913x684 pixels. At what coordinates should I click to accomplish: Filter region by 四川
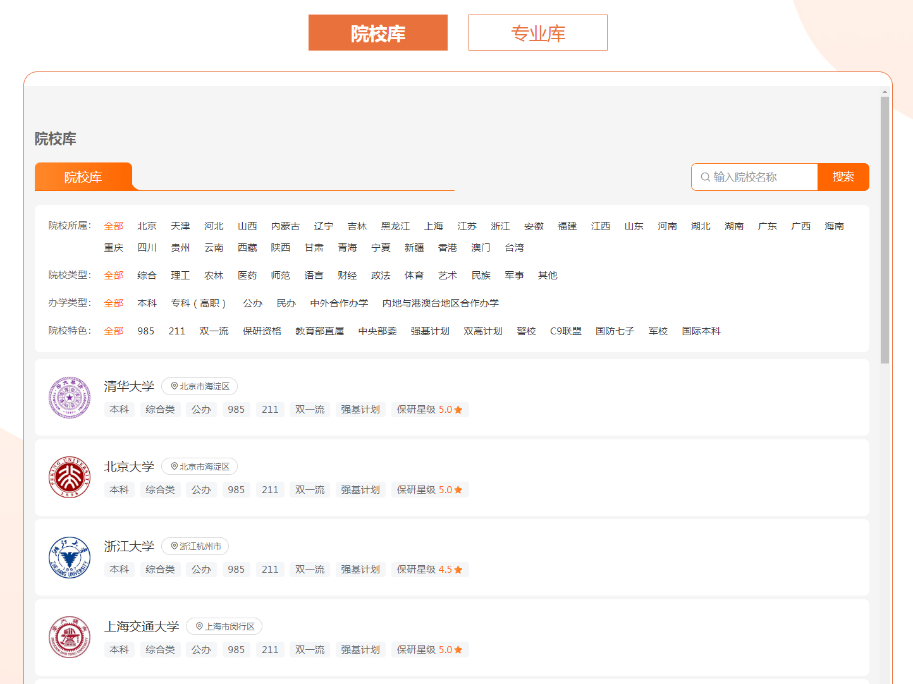tap(147, 248)
